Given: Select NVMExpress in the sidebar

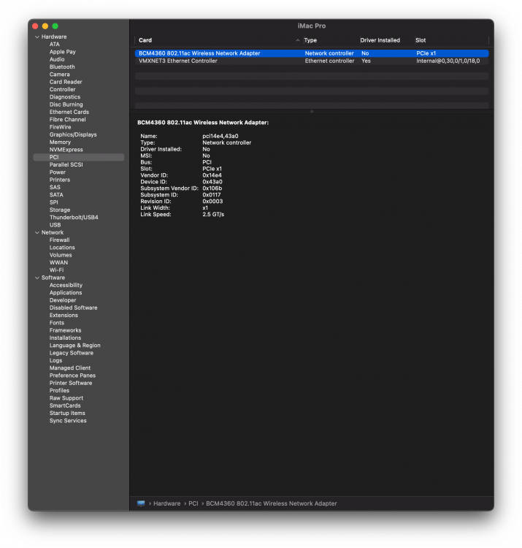Looking at the screenshot, I should (66, 150).
